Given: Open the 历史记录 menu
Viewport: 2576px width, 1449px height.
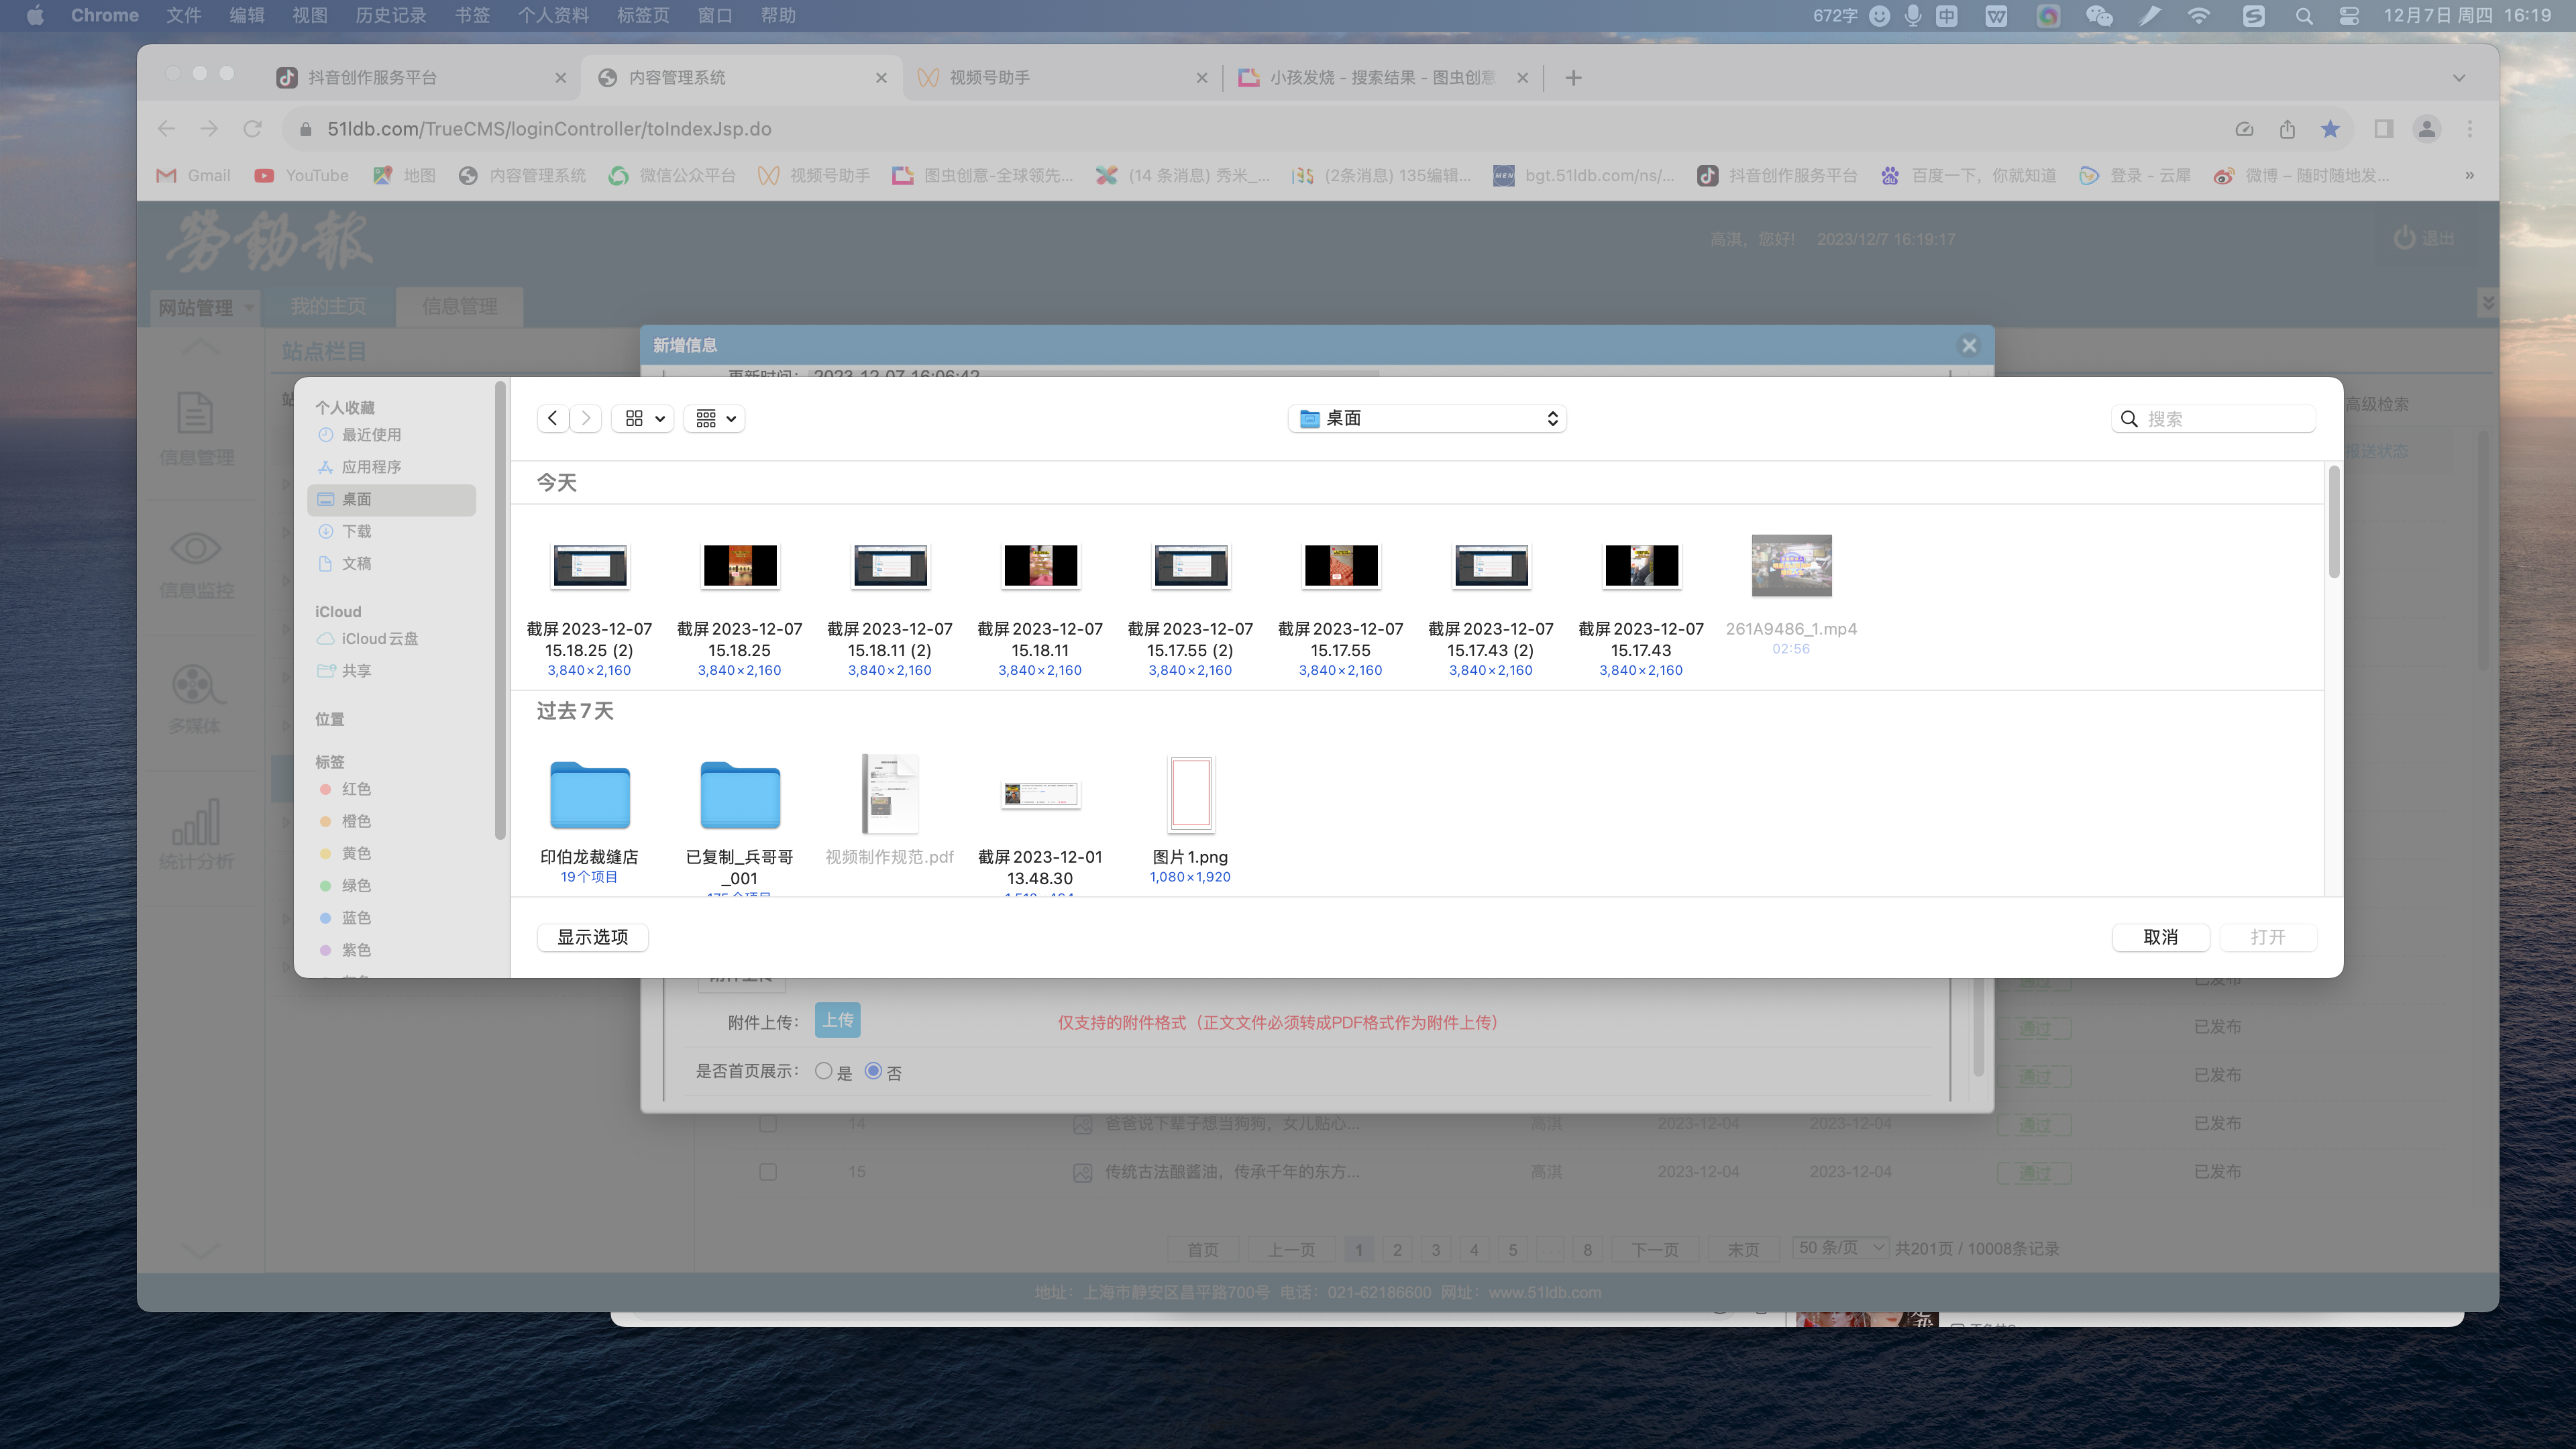Looking at the screenshot, I should pos(391,15).
